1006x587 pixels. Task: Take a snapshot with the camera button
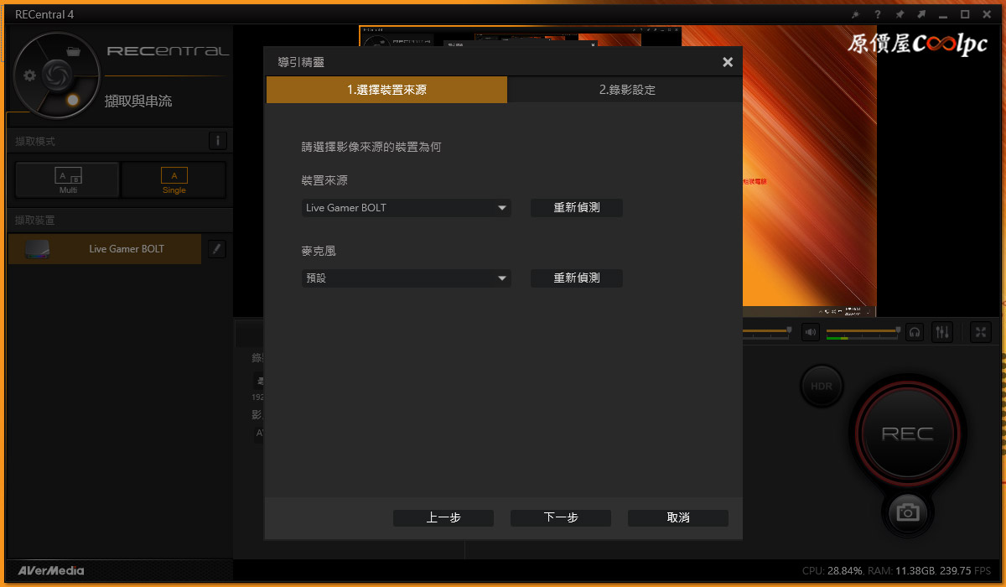[x=907, y=512]
